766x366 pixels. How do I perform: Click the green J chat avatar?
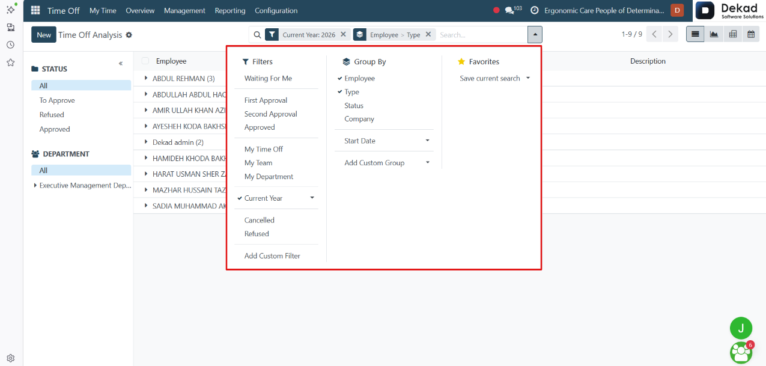tap(741, 328)
